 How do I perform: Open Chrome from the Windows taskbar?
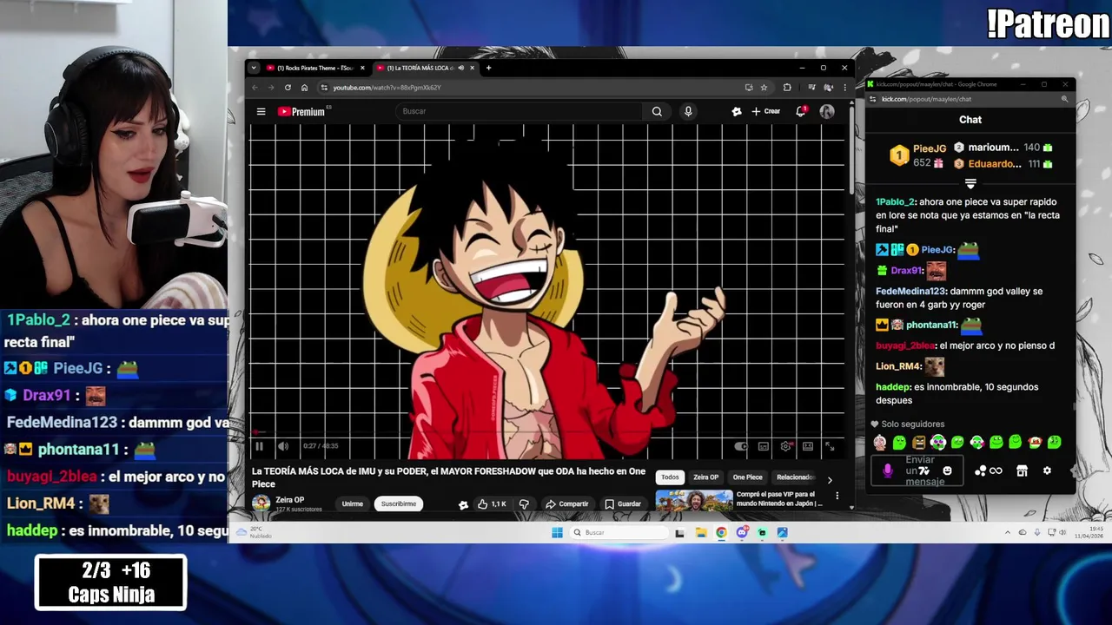(x=721, y=532)
